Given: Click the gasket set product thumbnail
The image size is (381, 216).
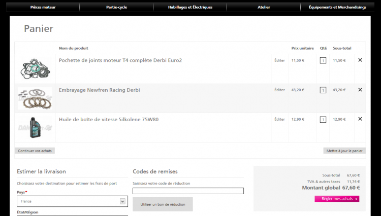Looking at the screenshot, I should click(35, 69).
